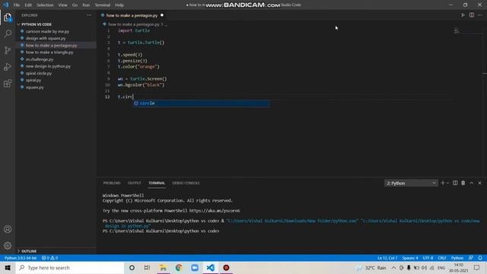Screen dimensions: 487x274
Task: Open design with square.py
Action: (x=46, y=38)
